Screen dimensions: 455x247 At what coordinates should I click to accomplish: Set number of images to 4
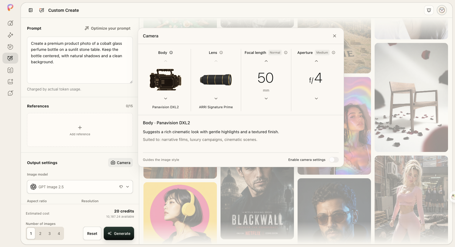pyautogui.click(x=59, y=234)
